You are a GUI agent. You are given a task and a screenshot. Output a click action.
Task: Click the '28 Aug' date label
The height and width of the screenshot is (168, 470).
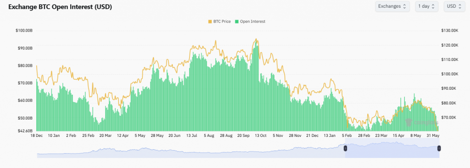[226, 135]
